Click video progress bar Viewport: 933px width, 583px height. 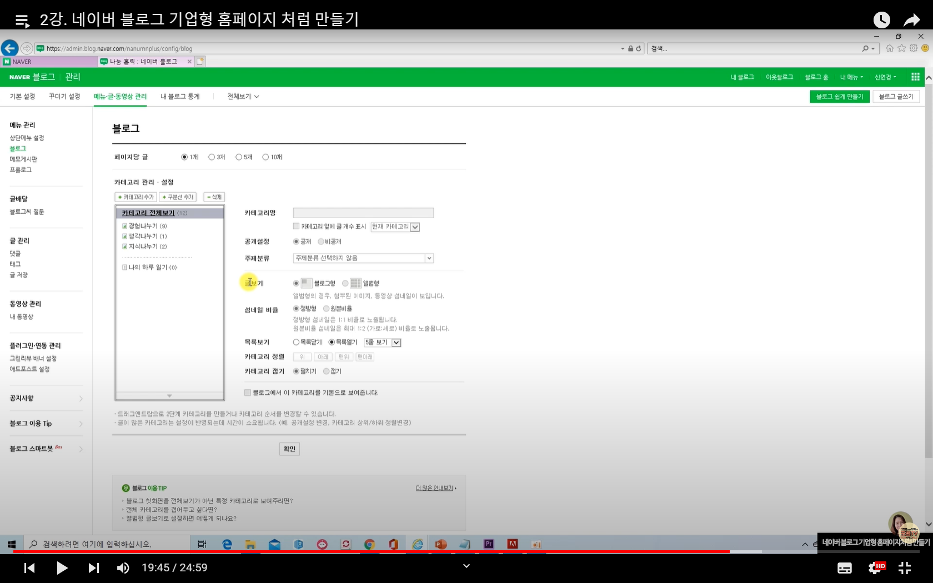click(466, 552)
